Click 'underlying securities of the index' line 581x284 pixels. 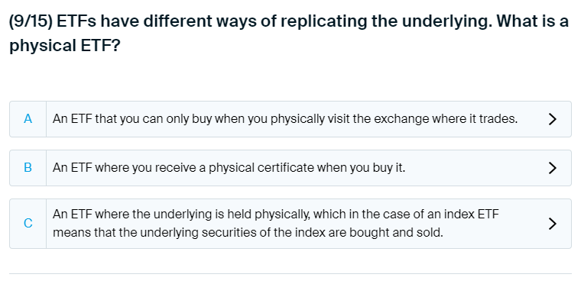point(230,233)
